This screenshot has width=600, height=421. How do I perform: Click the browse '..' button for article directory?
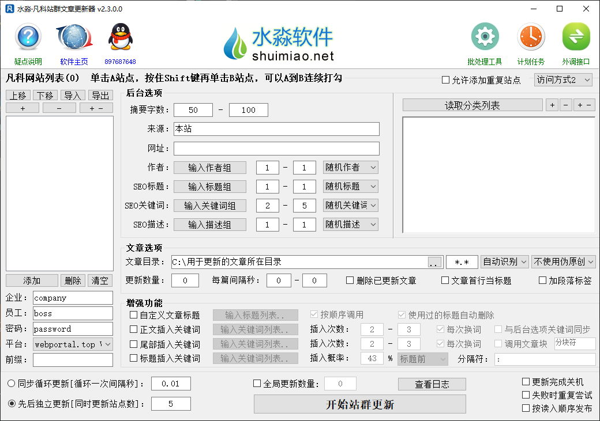click(x=434, y=263)
